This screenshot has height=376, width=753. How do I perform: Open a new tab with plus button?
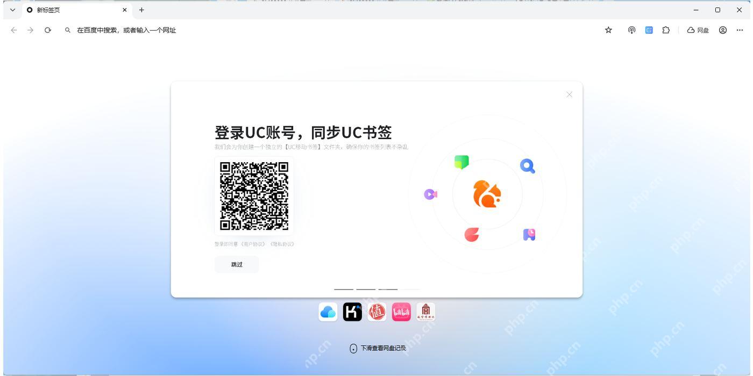(x=141, y=10)
